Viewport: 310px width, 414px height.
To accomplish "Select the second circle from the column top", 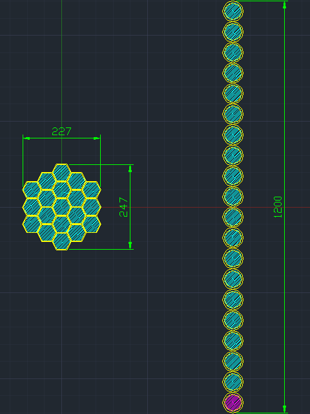I will click(x=232, y=32).
